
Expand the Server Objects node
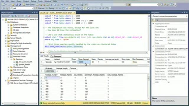coord(6,38)
